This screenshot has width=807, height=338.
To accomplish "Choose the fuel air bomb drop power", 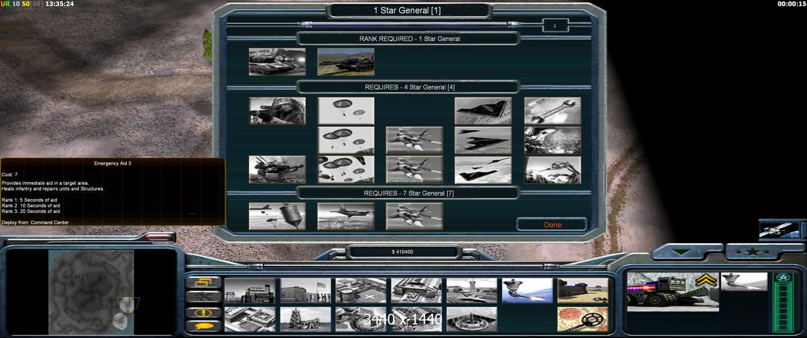I will coord(277,216).
